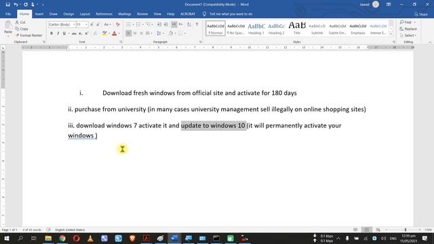Apply red font color
Viewport: 434px width, 244px height.
tap(115, 33)
